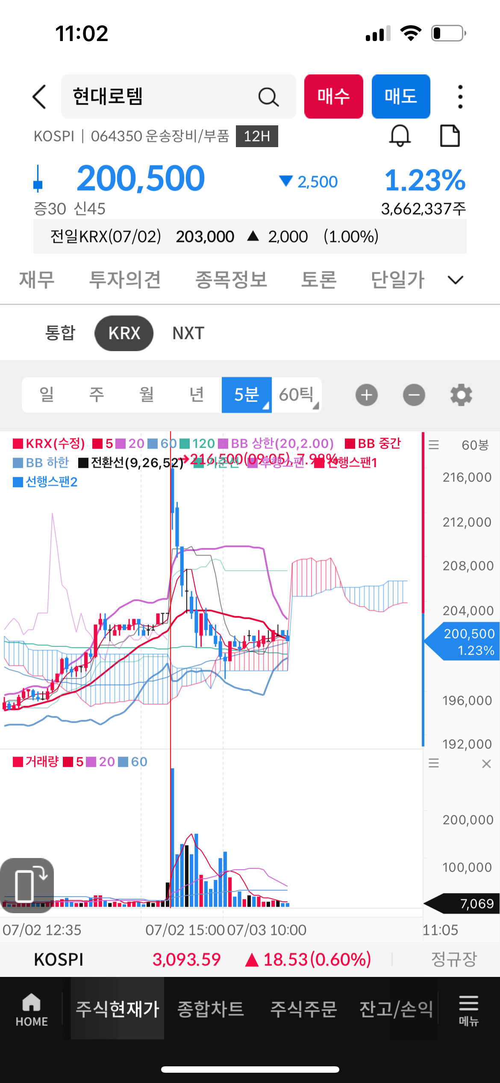Viewport: 500px width, 1083px height.
Task: Switch to the 투자의견 tab
Action: [x=124, y=280]
